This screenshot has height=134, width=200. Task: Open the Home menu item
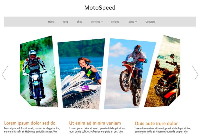coord(51,22)
